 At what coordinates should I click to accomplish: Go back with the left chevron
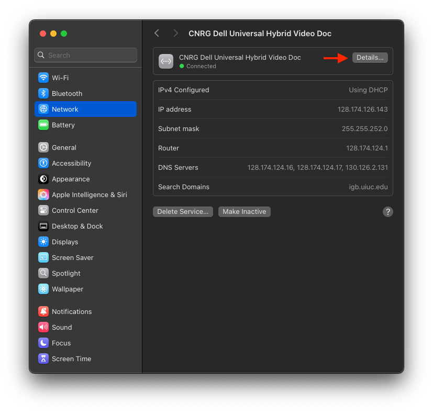point(157,34)
